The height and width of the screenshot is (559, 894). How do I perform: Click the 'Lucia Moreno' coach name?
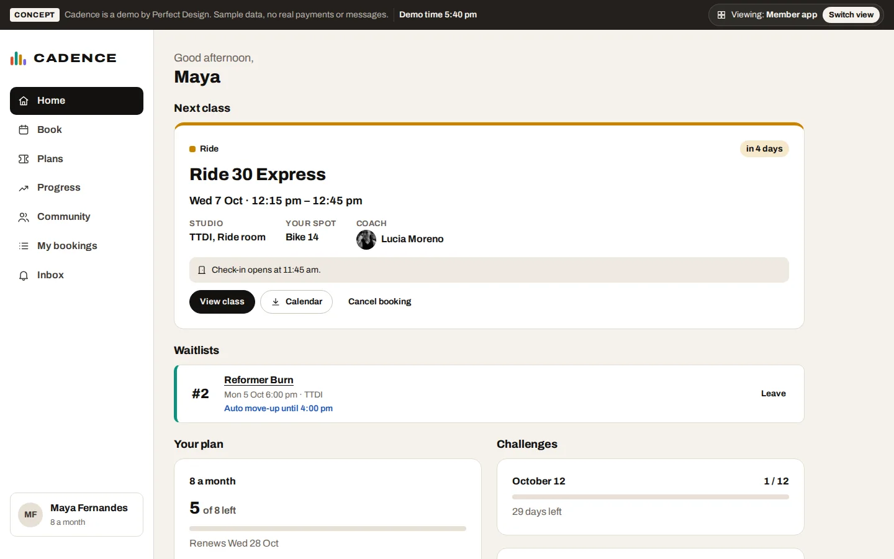pyautogui.click(x=412, y=239)
